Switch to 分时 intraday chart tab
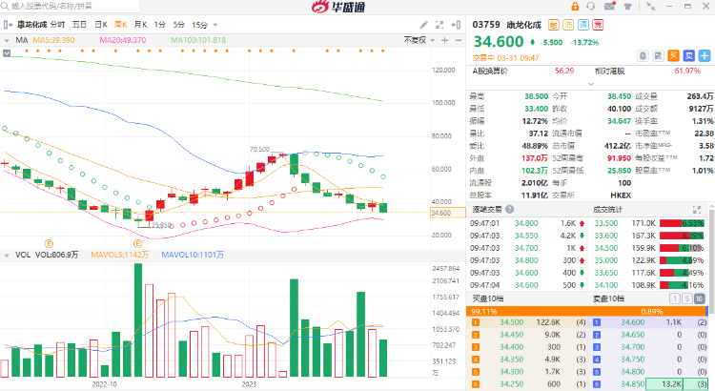The height and width of the screenshot is (391, 715). coord(57,24)
